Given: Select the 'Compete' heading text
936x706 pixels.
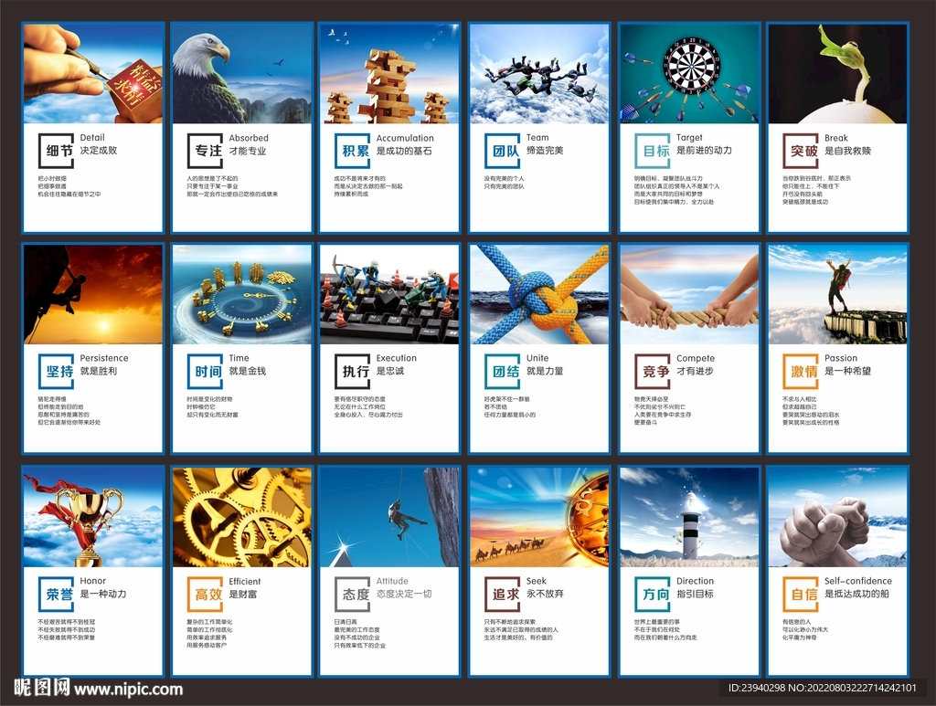Looking at the screenshot, I should (x=696, y=358).
